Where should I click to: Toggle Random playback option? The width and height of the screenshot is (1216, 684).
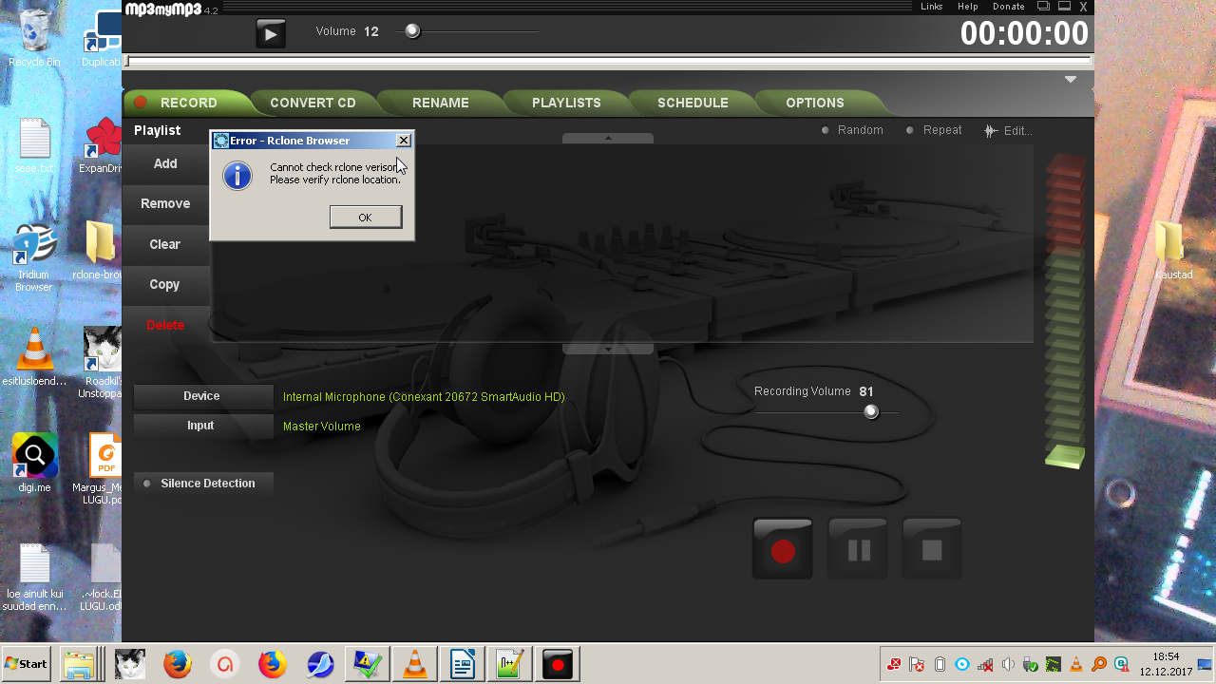point(852,130)
